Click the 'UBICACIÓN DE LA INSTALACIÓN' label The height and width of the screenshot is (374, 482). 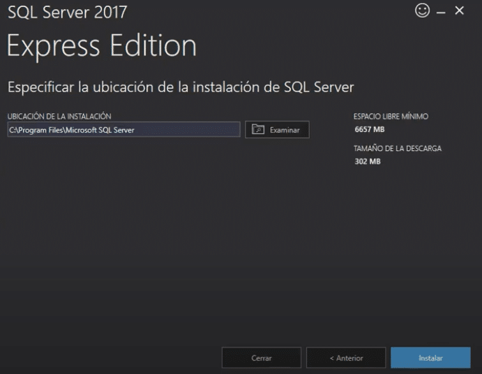59,116
